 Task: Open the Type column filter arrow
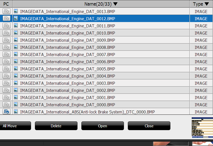(207, 4)
